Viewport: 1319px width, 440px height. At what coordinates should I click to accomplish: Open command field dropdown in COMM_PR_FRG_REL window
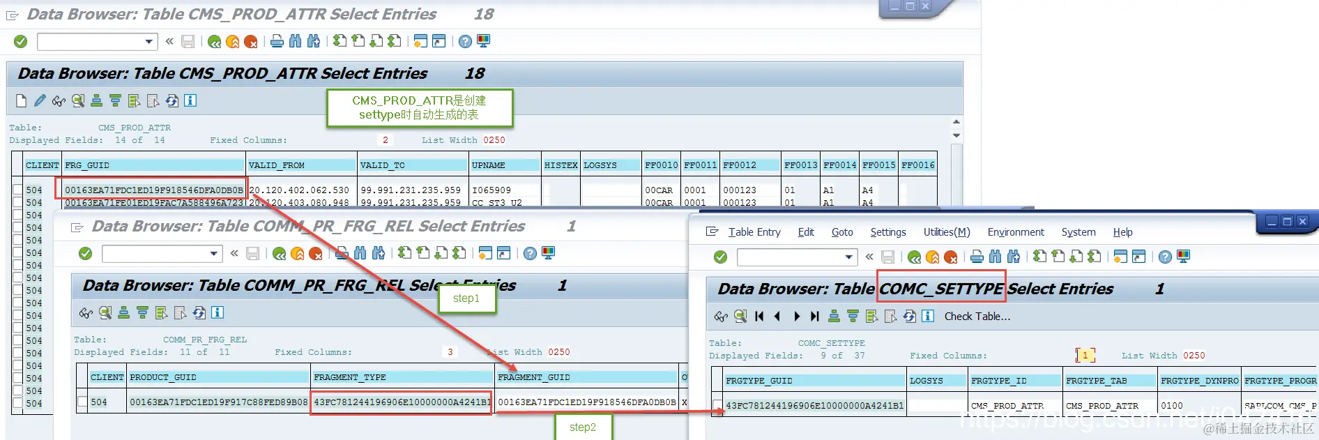[214, 254]
